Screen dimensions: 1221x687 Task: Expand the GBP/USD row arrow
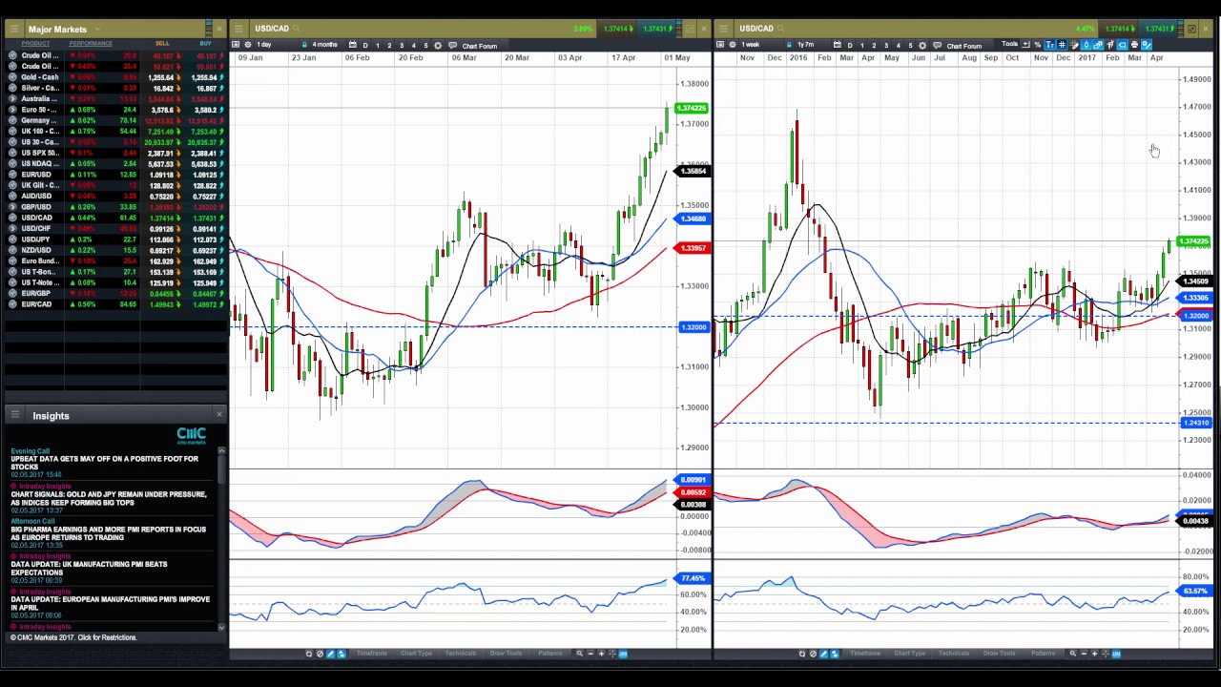click(13, 207)
